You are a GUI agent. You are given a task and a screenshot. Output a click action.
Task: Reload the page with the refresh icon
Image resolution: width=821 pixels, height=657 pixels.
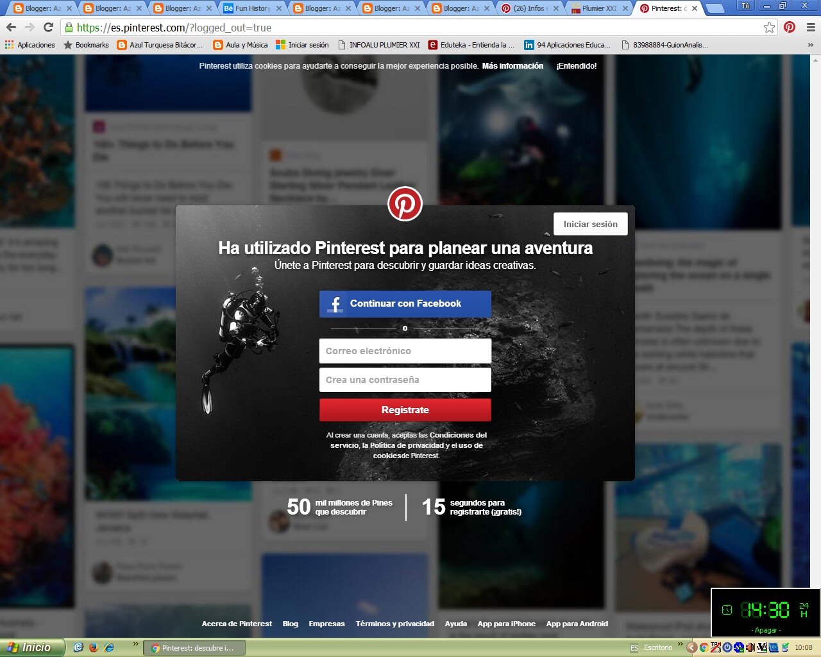tap(48, 28)
